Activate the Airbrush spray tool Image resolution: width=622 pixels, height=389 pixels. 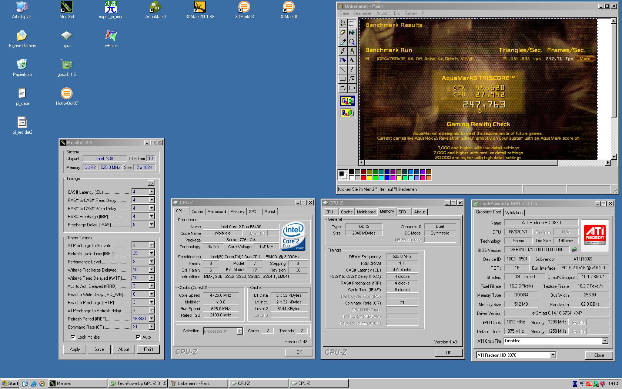(343, 60)
